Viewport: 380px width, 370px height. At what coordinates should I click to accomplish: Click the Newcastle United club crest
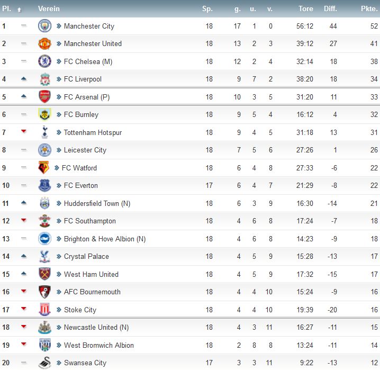44,328
